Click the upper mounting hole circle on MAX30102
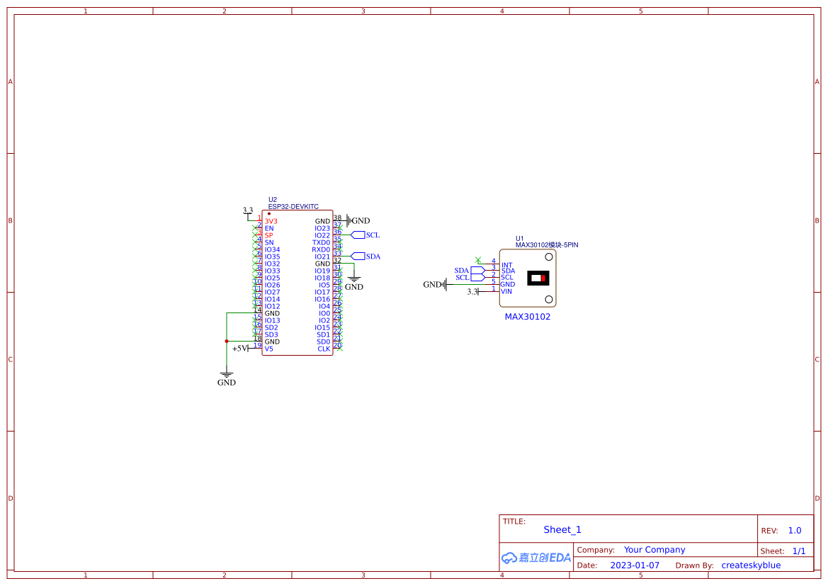The height and width of the screenshot is (586, 828). [x=549, y=257]
